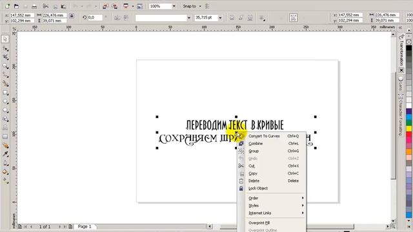
Task: Expand the Styles submenu
Action: 276,206
